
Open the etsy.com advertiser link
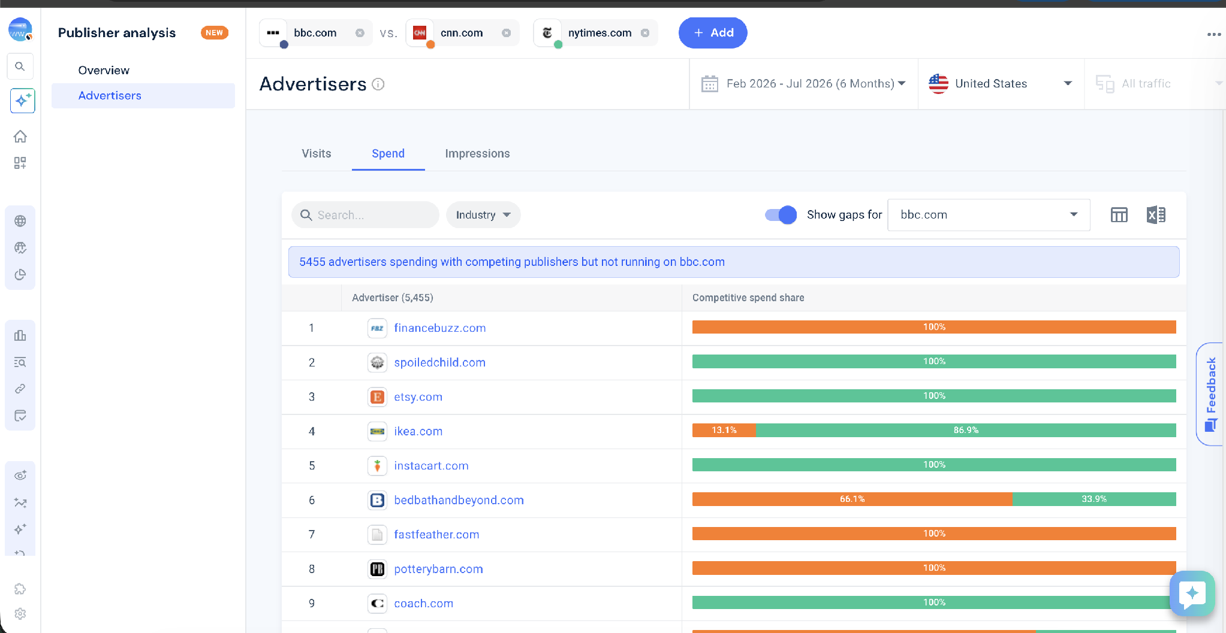pos(418,397)
